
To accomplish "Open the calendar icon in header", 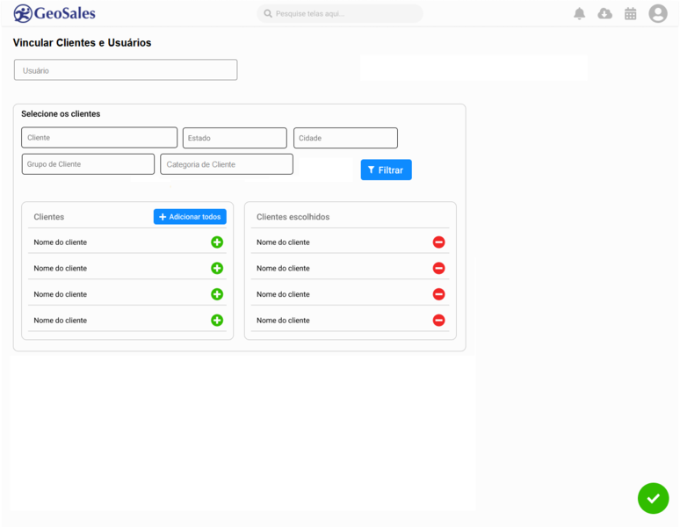I will [630, 14].
